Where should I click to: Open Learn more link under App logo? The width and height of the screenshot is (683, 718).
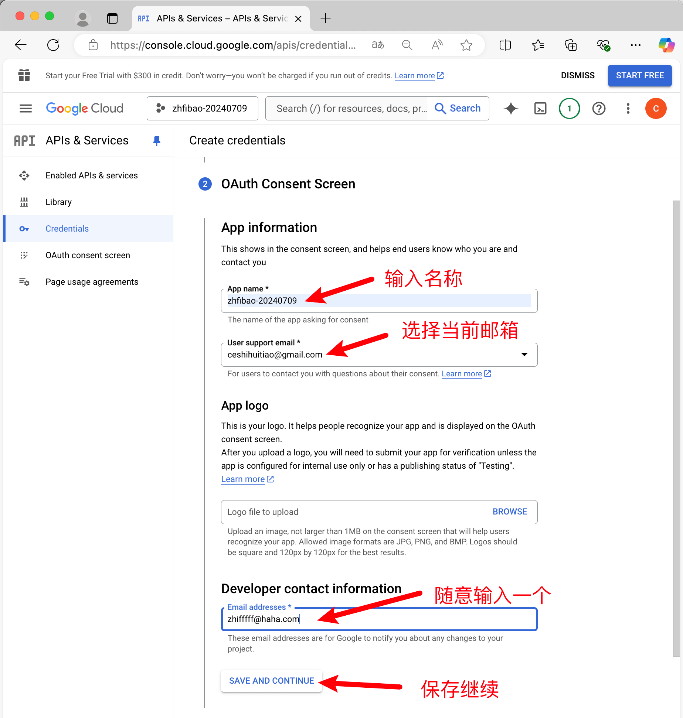247,479
